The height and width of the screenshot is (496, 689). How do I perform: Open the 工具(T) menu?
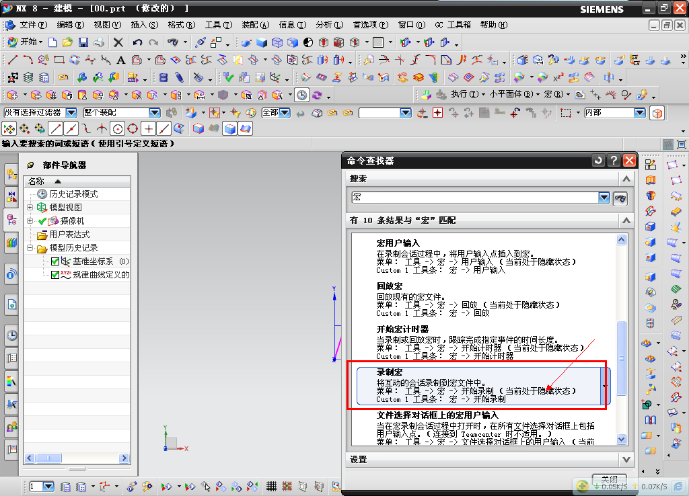pyautogui.click(x=219, y=25)
